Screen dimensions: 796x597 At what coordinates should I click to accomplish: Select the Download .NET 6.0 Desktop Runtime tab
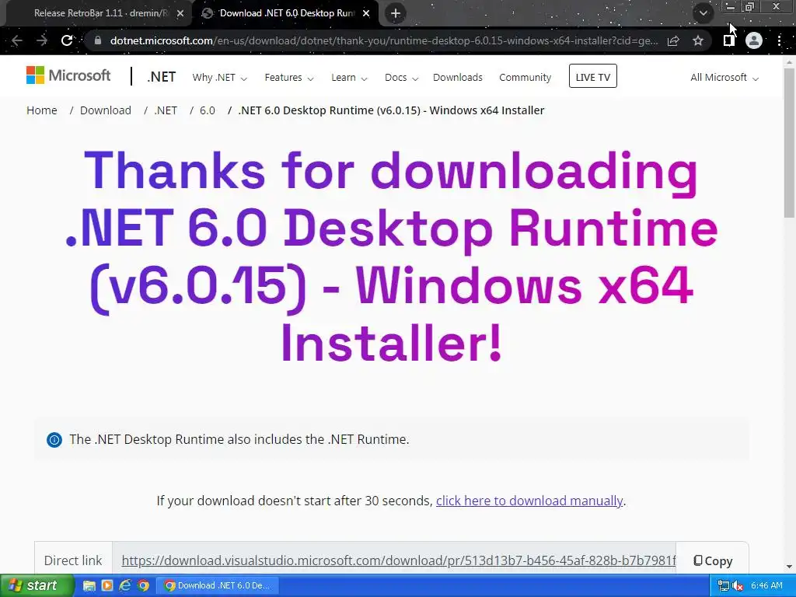coord(287,13)
